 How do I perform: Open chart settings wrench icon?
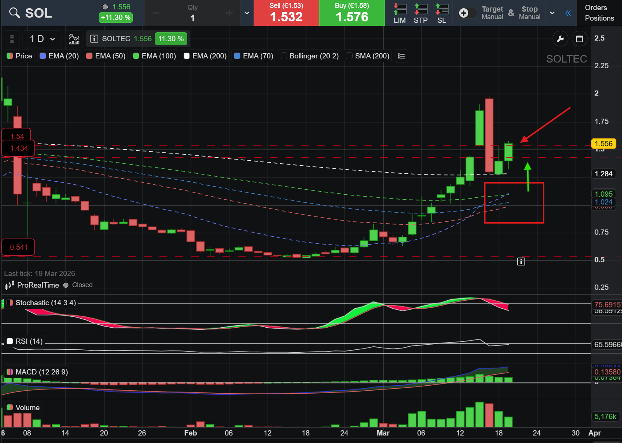[560, 39]
